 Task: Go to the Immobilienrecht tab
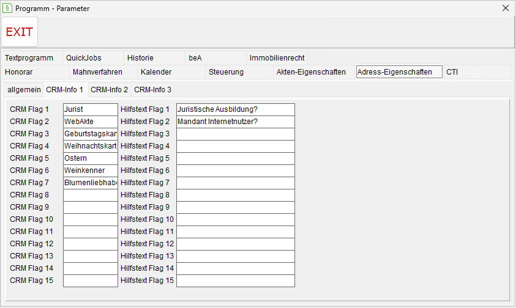coord(277,58)
